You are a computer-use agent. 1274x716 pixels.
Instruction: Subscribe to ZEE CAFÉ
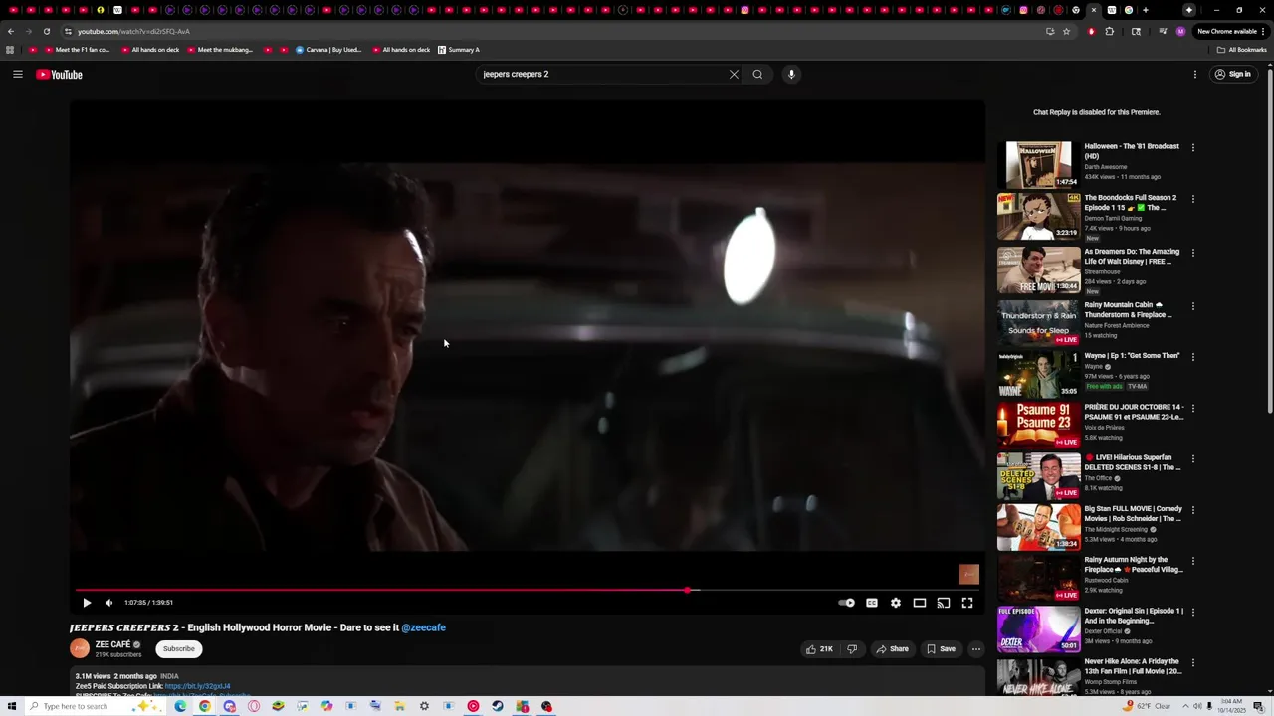[179, 648]
